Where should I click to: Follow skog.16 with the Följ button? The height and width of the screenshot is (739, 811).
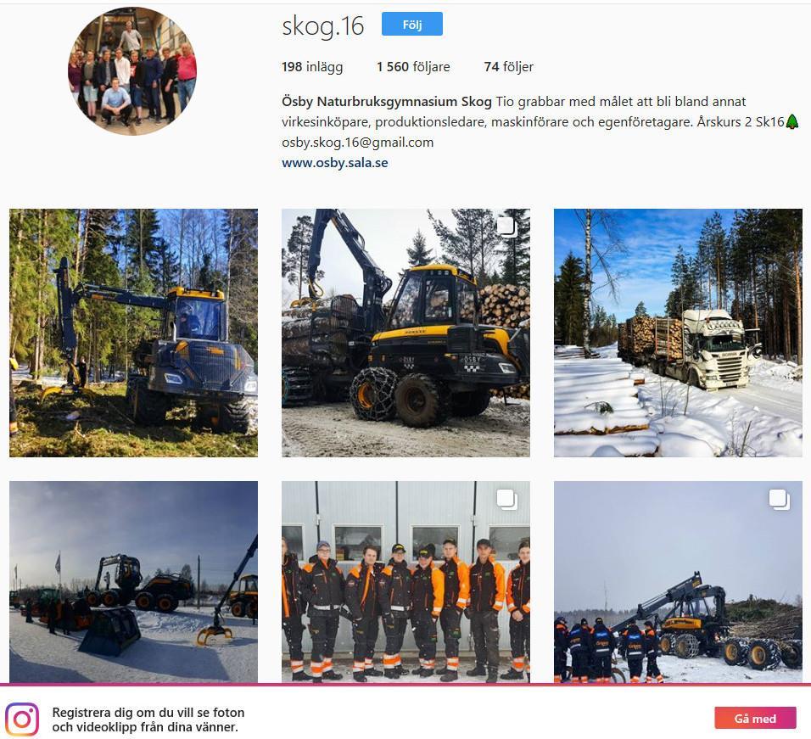(x=411, y=24)
